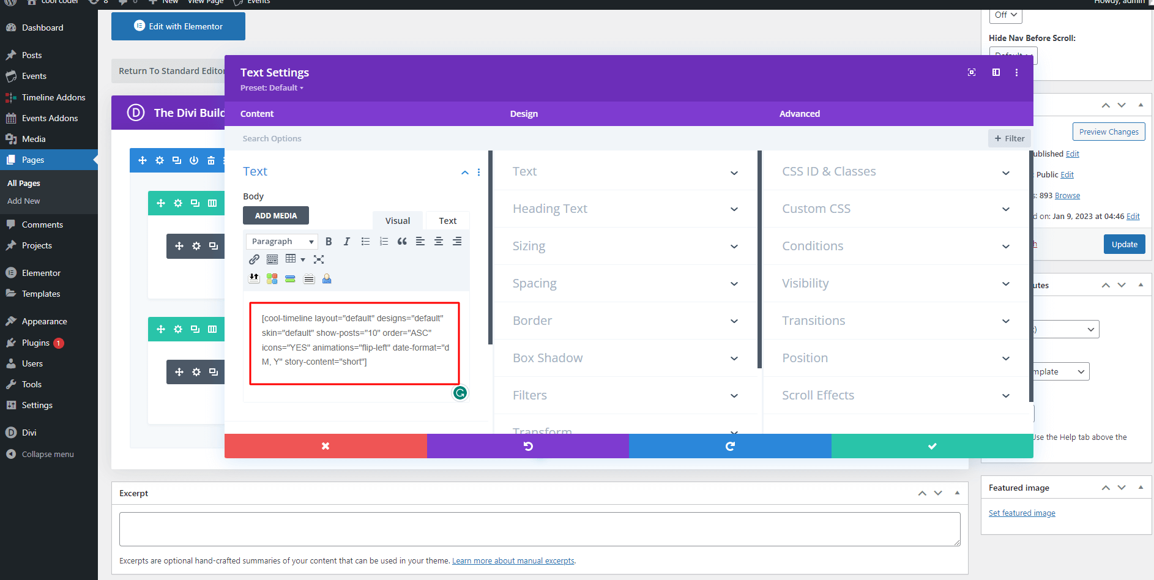The height and width of the screenshot is (580, 1154).
Task: Align text right
Action: (457, 242)
